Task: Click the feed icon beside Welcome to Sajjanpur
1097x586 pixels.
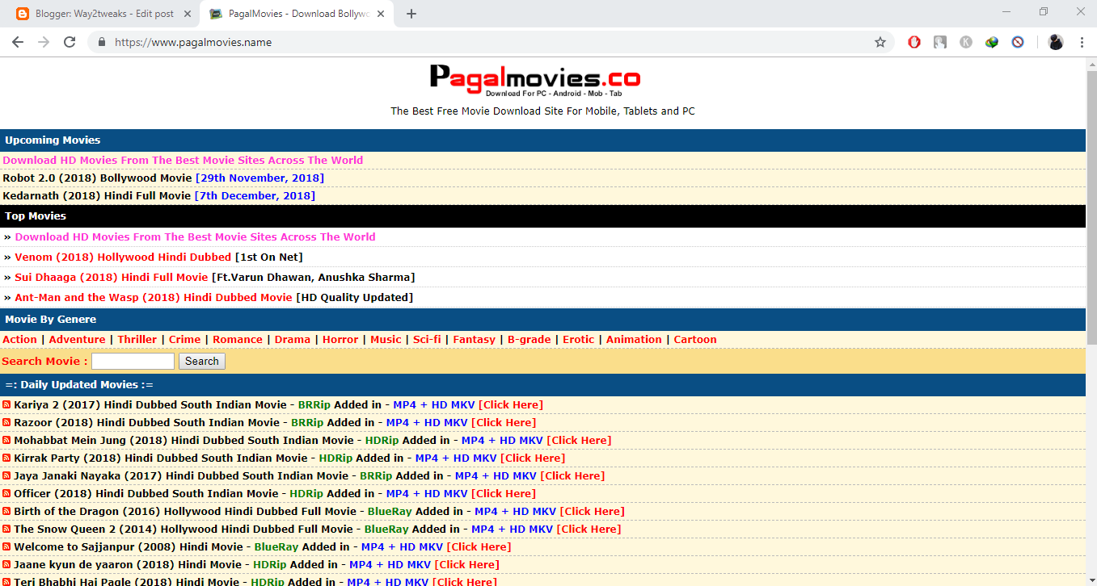Action: point(6,546)
